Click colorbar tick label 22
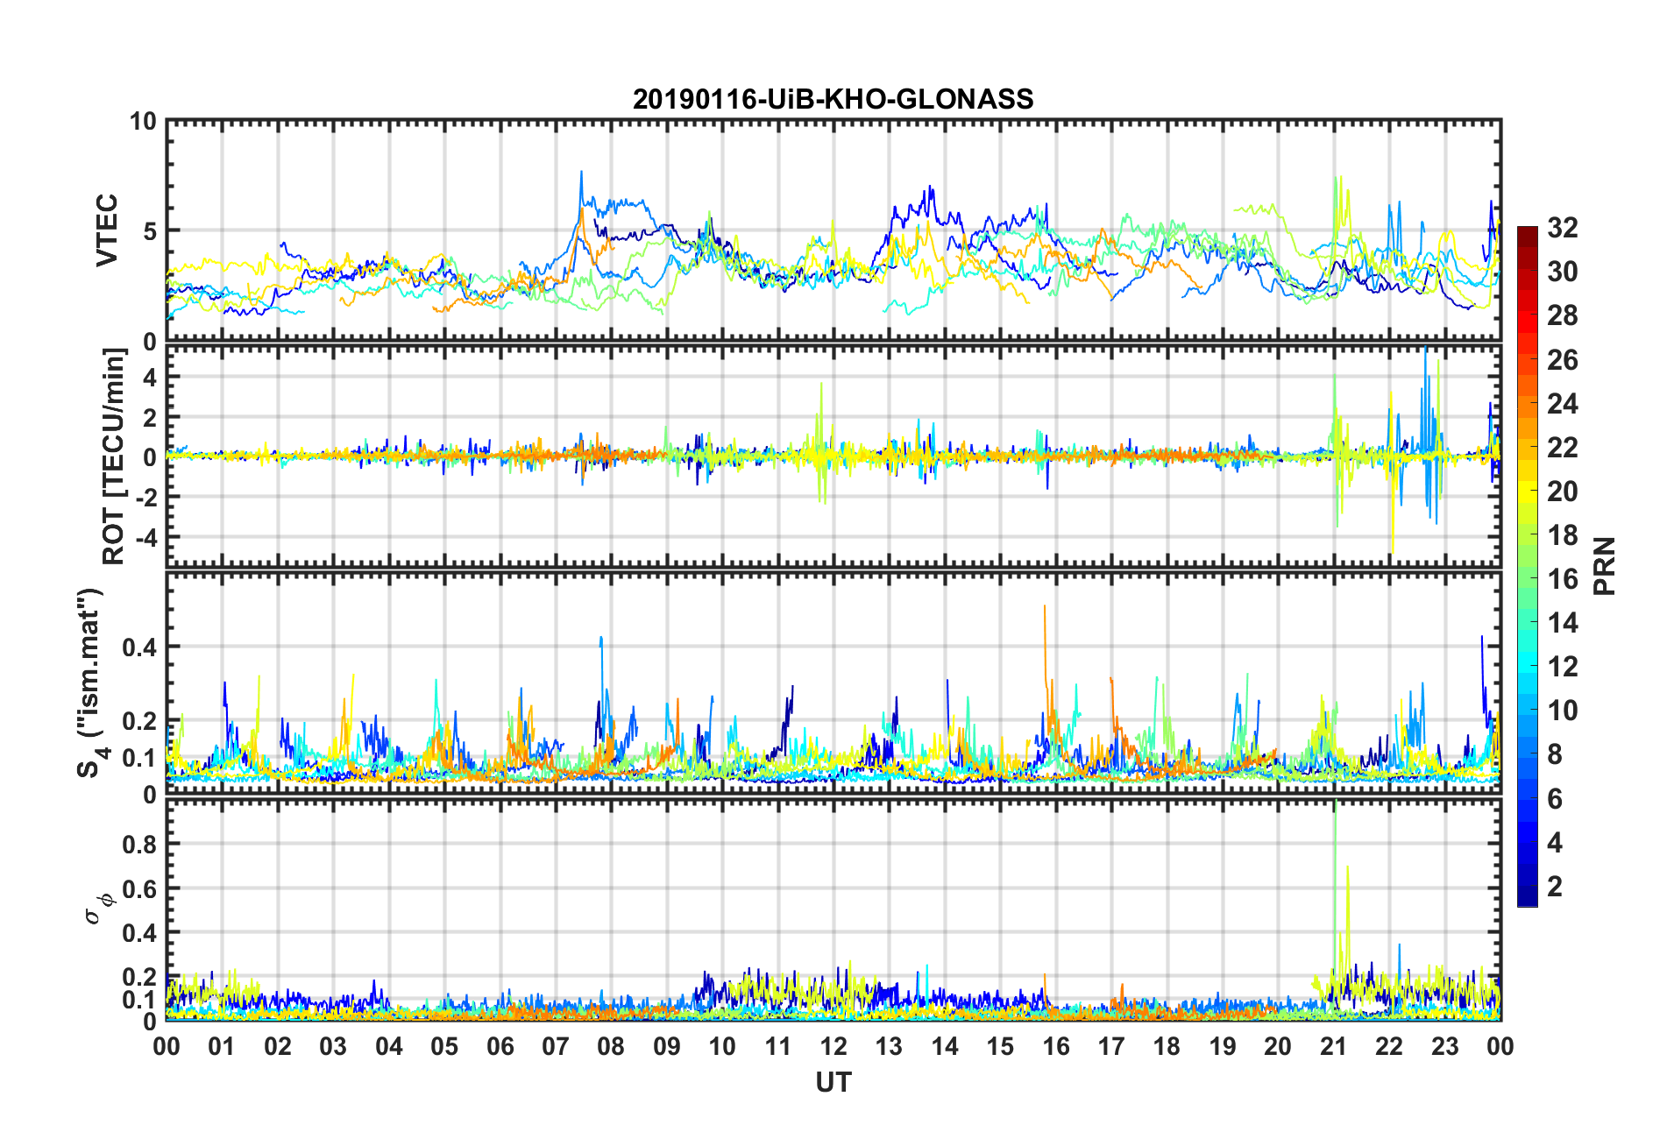The width and height of the screenshot is (1667, 1132). point(1563,447)
